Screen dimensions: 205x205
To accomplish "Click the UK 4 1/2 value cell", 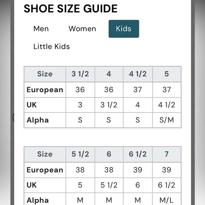I will (x=167, y=105).
